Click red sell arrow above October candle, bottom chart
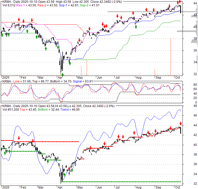198x189 pixels. 181,123
